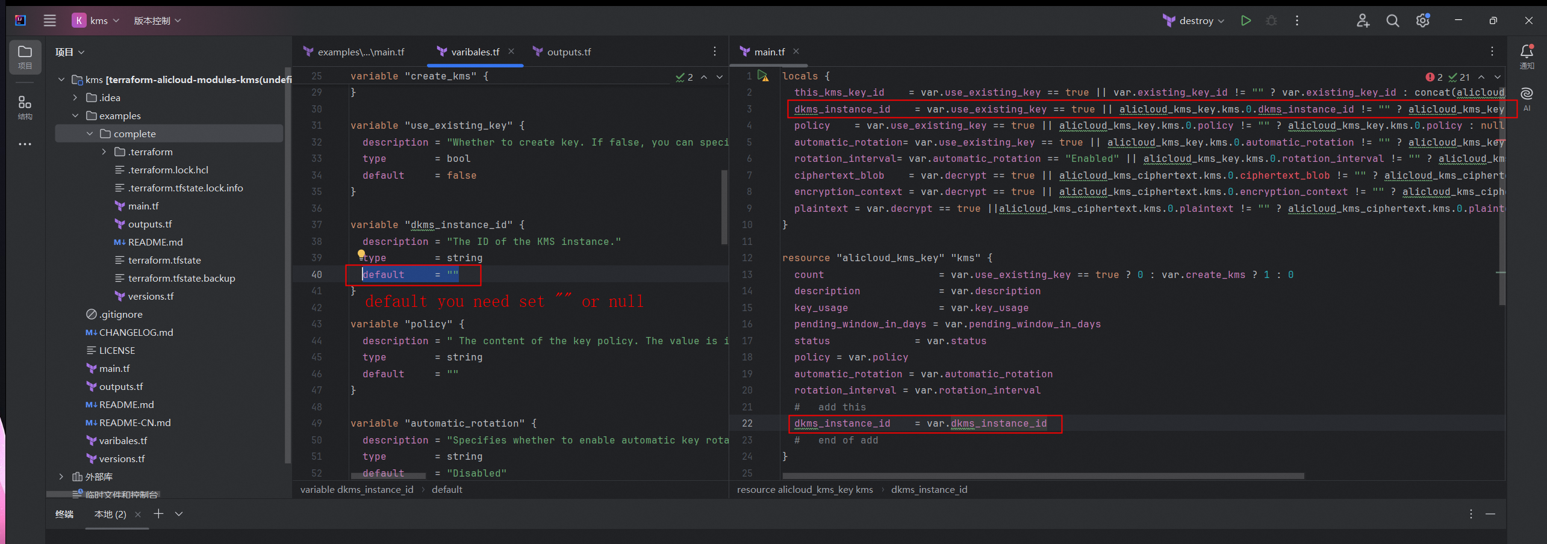Open the Notifications bell
The width and height of the screenshot is (1547, 544).
(x=1527, y=57)
